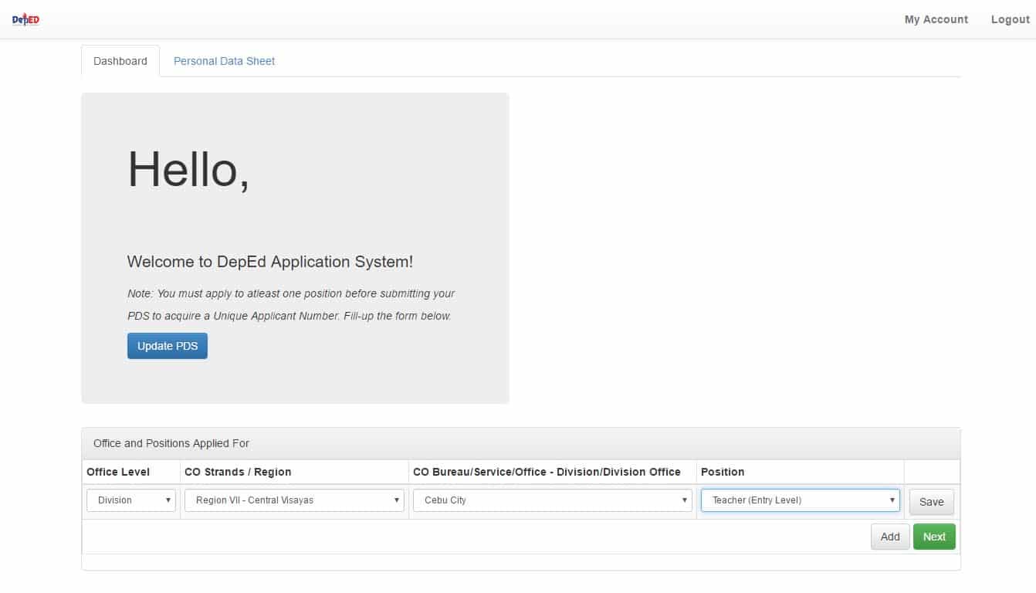Click the DepEd logo icon
1036x593 pixels.
[25, 19]
